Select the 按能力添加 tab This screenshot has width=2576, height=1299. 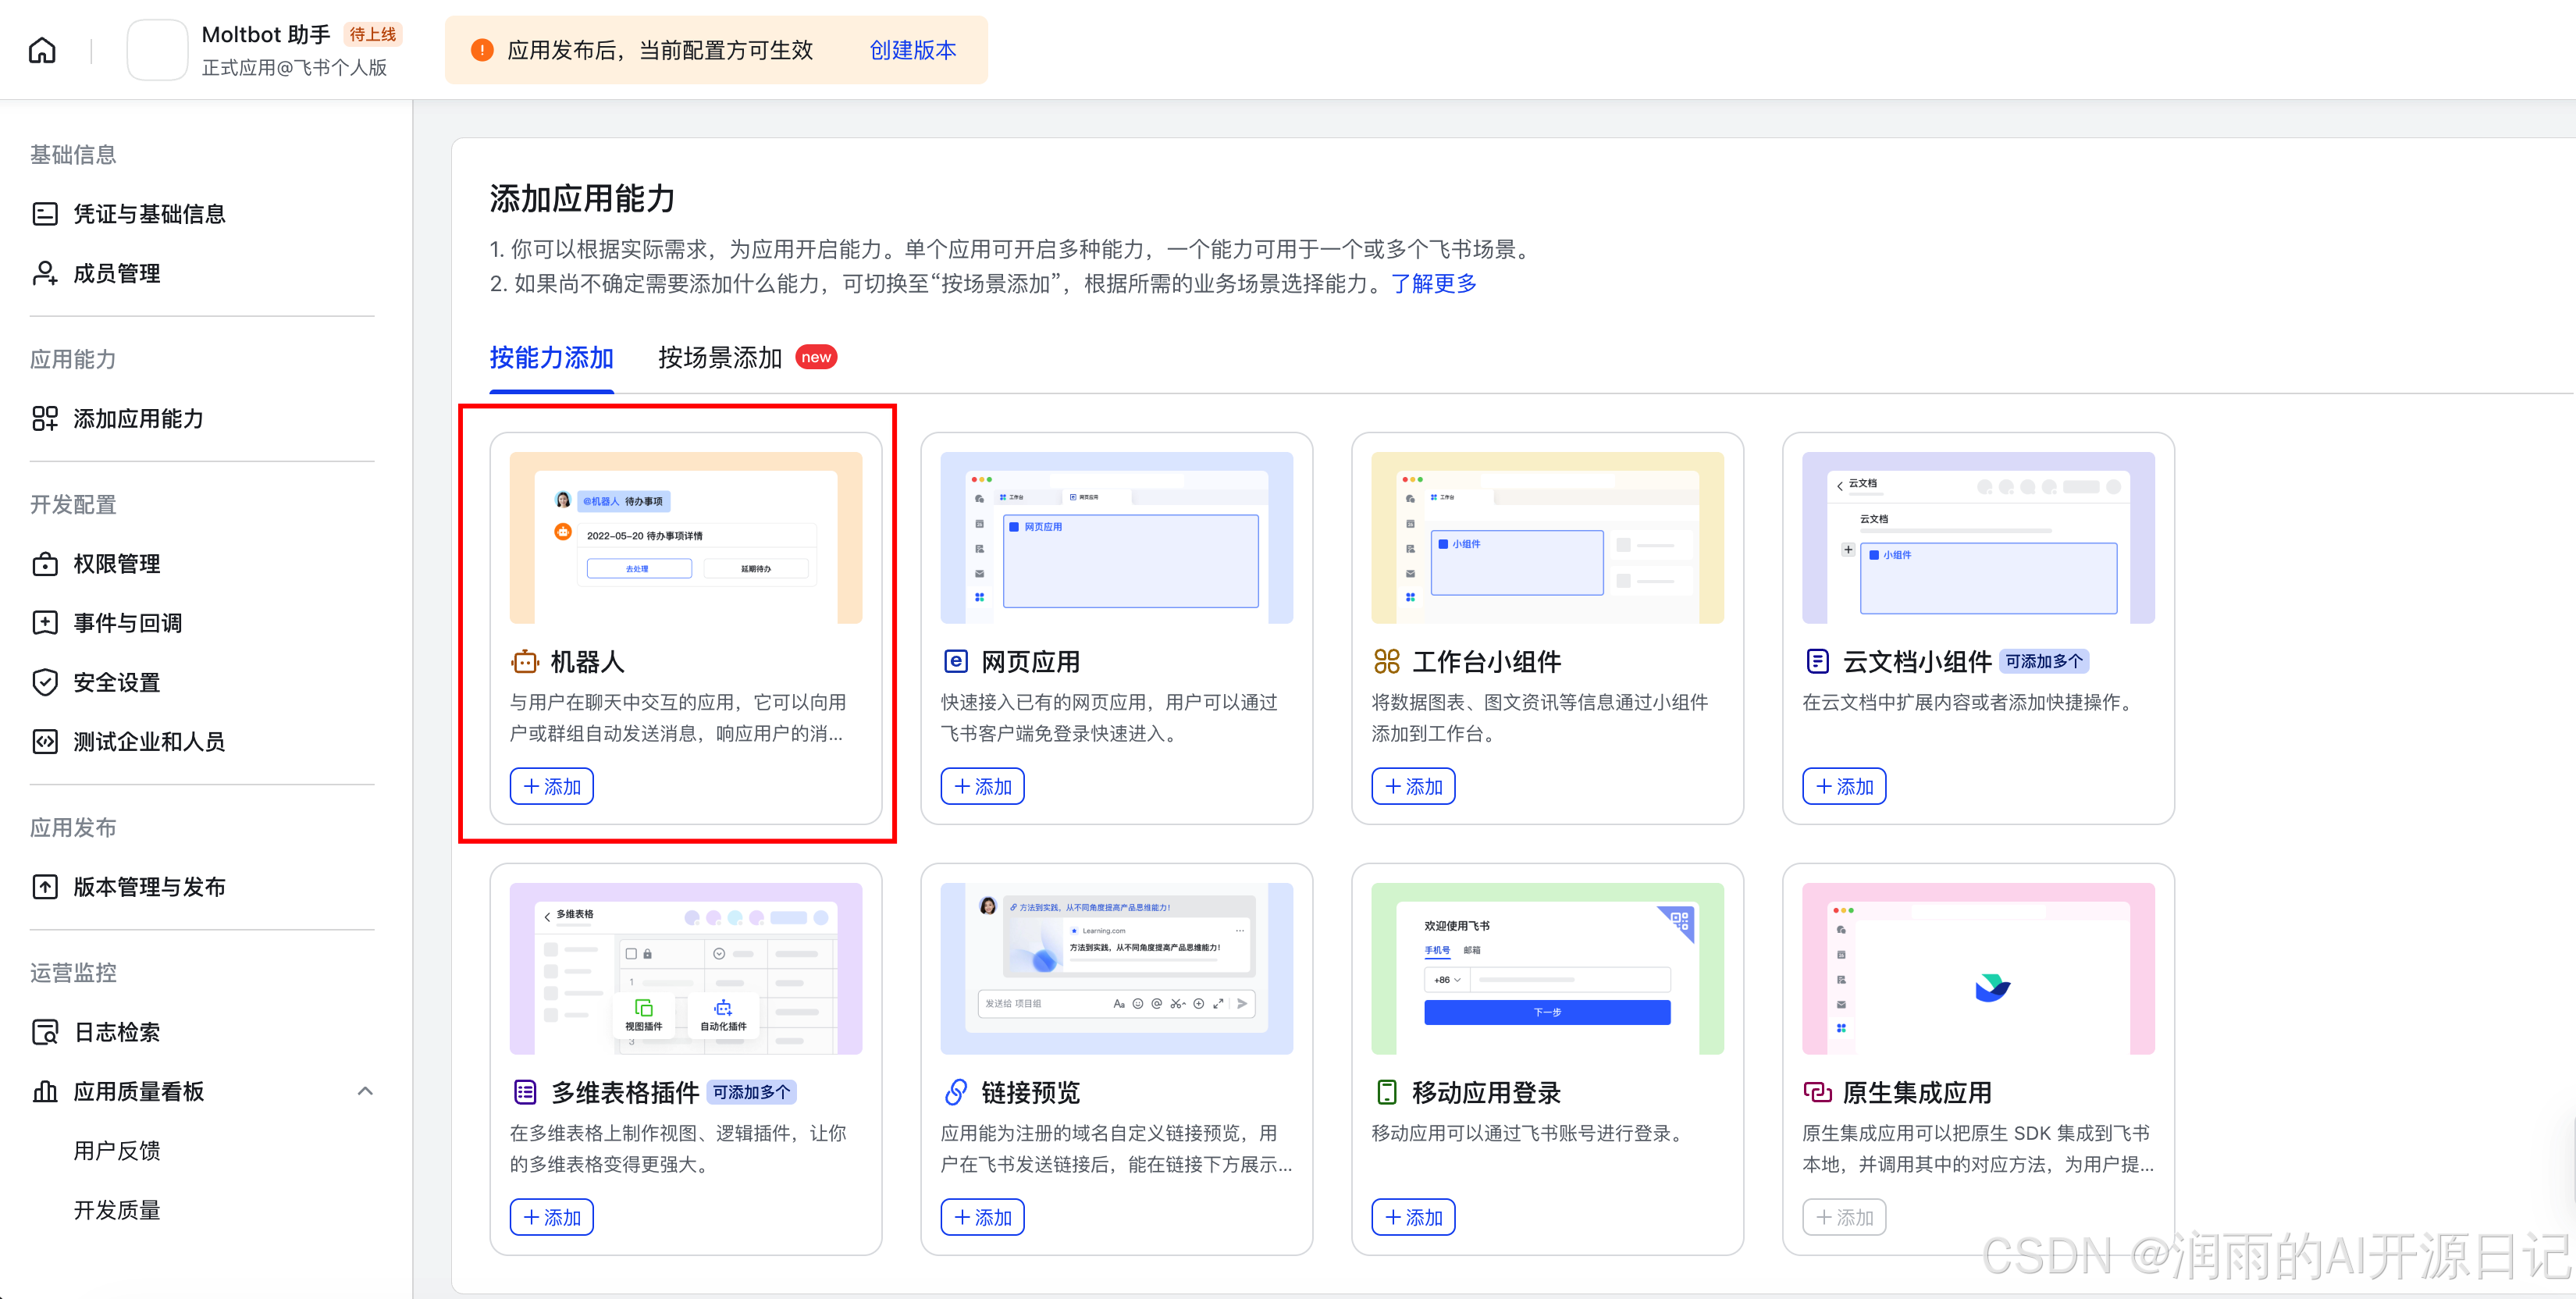(551, 358)
